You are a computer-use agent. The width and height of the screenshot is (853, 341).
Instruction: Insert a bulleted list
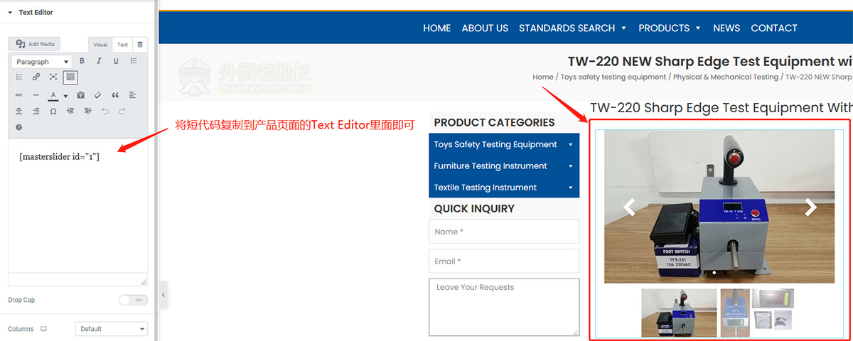(x=134, y=61)
